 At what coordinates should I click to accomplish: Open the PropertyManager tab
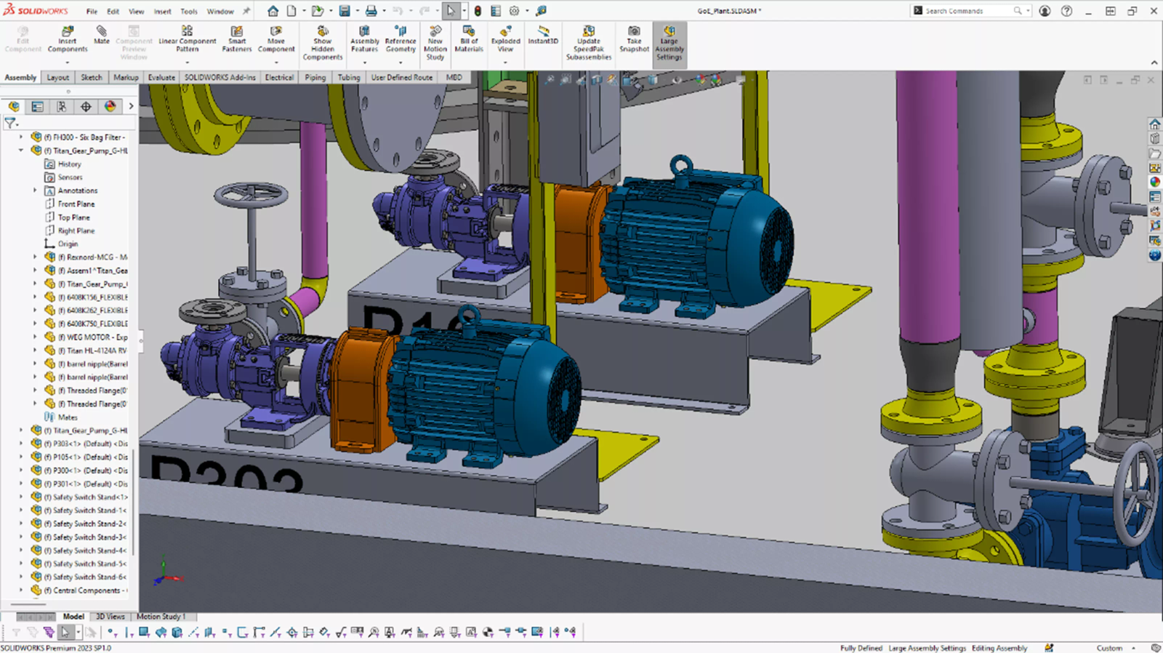pyautogui.click(x=38, y=106)
